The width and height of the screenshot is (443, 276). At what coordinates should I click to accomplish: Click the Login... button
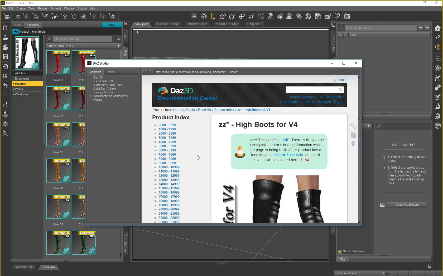[112, 25]
